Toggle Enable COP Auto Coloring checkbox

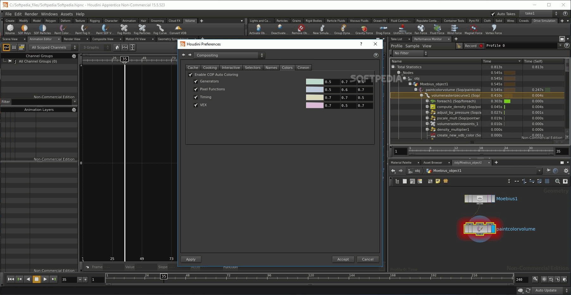point(190,75)
